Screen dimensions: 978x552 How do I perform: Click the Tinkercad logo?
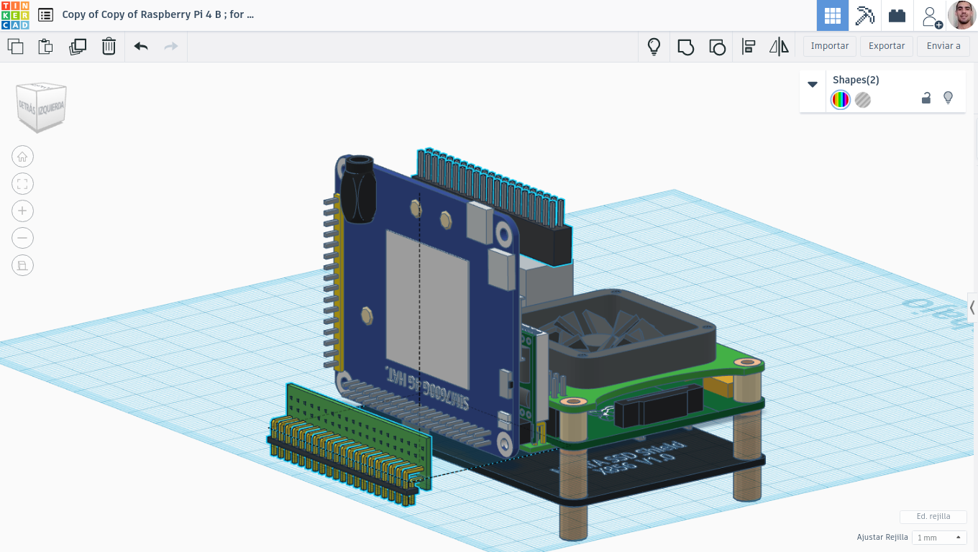[x=16, y=15]
